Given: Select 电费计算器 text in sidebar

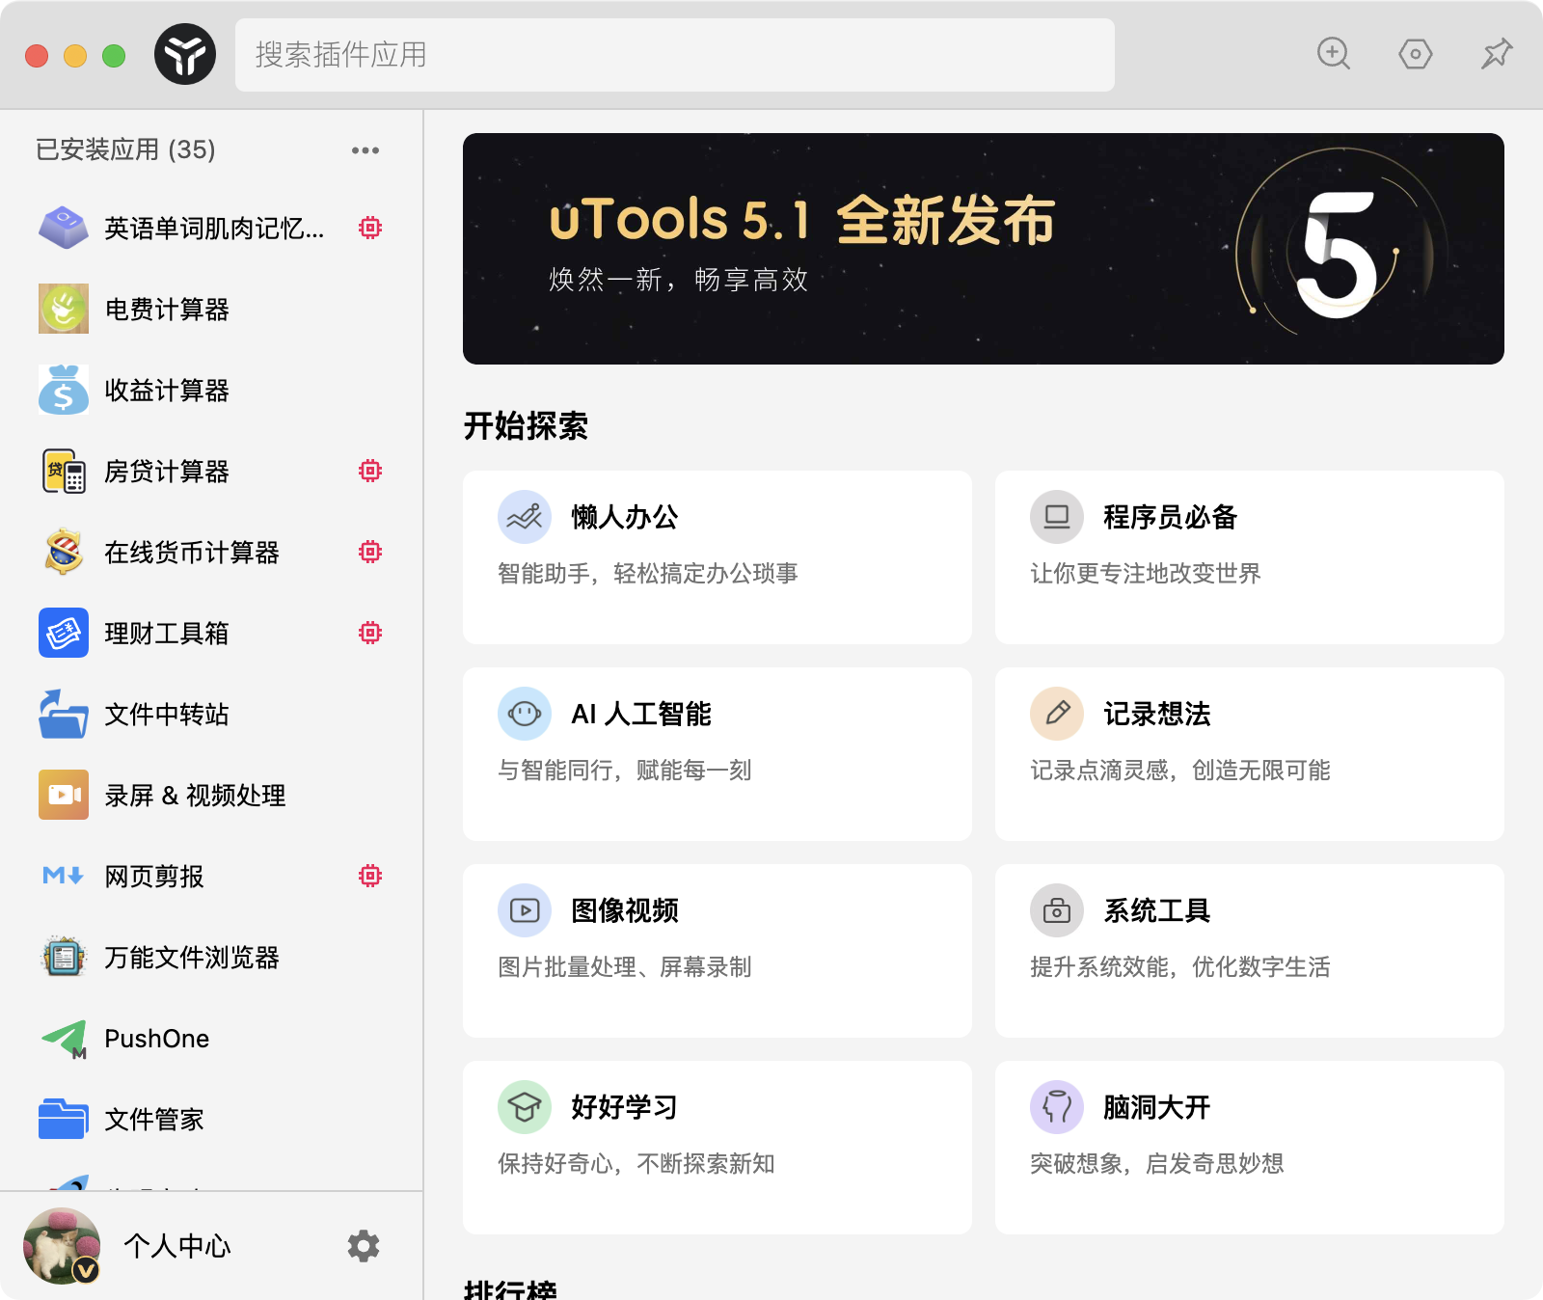Looking at the screenshot, I should coord(167,310).
